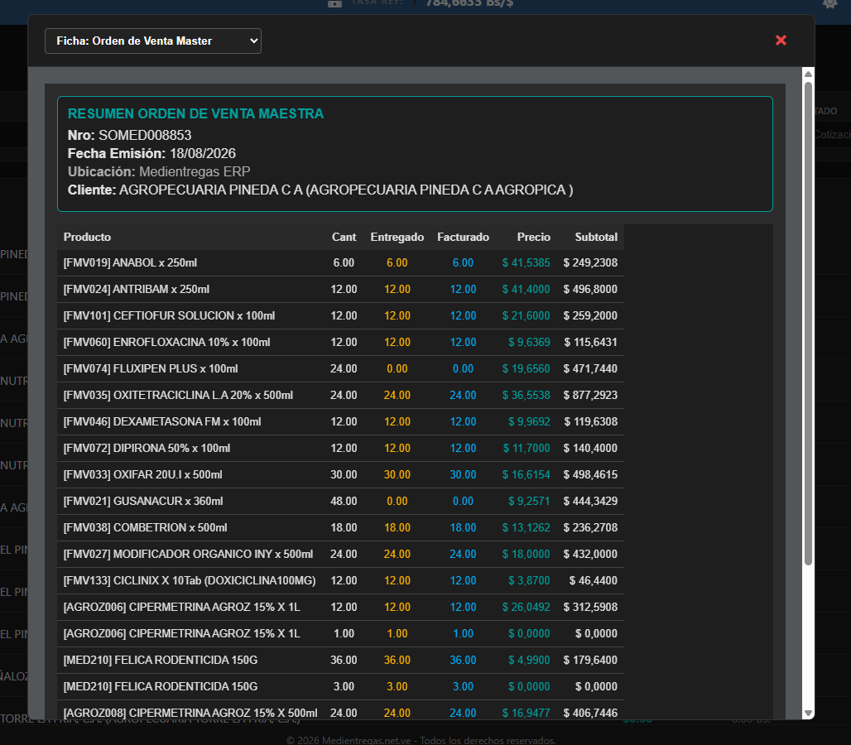The height and width of the screenshot is (745, 851).
Task: Click DEXAMETASONA price $ 9,9692
Action: [529, 421]
